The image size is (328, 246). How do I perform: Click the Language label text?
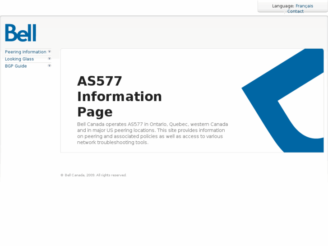click(x=283, y=6)
